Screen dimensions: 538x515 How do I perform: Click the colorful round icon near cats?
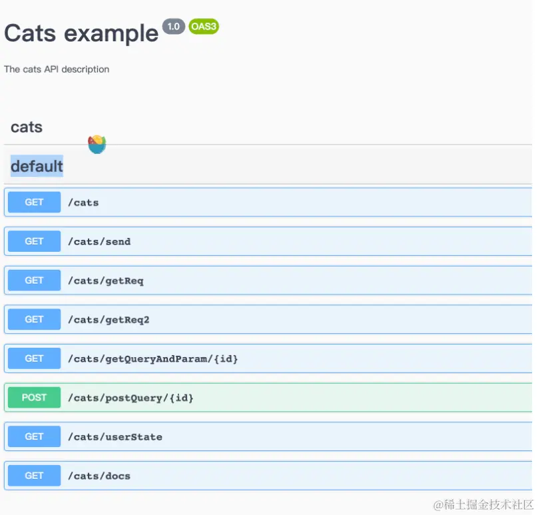tap(97, 143)
